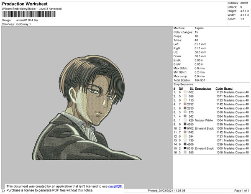The width and height of the screenshot is (251, 194).
Task: Click the 'Left:' measurement label
Action: pyautogui.click(x=176, y=44)
